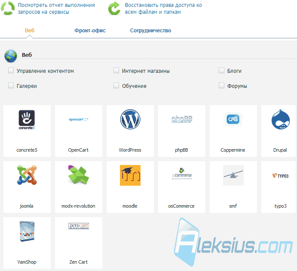Open the Фронт-офис tab

[90, 31]
